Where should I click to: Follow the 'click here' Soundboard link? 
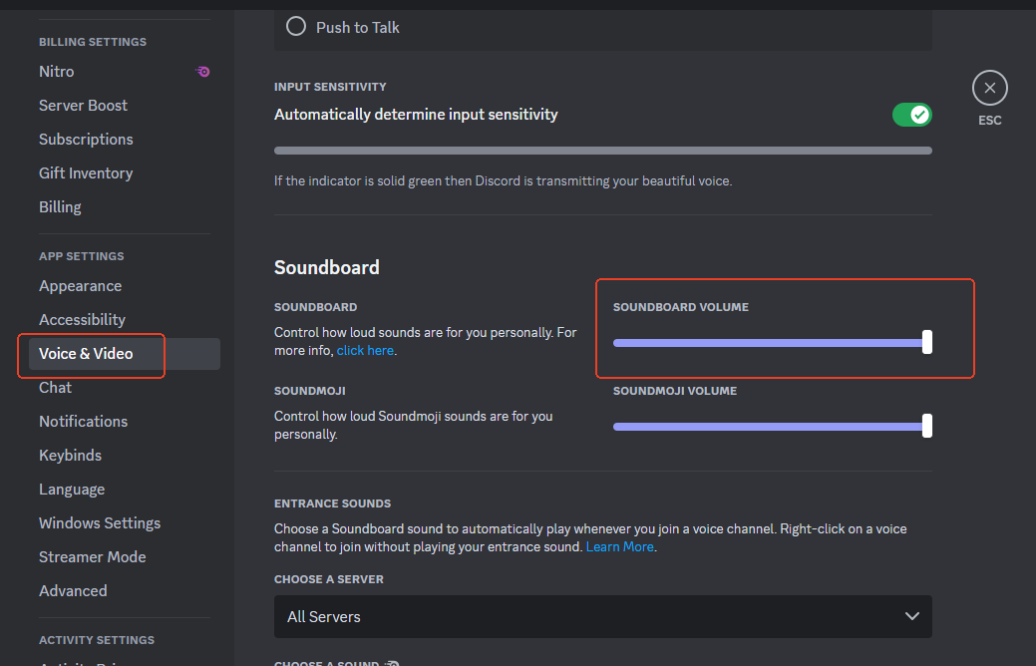(365, 350)
